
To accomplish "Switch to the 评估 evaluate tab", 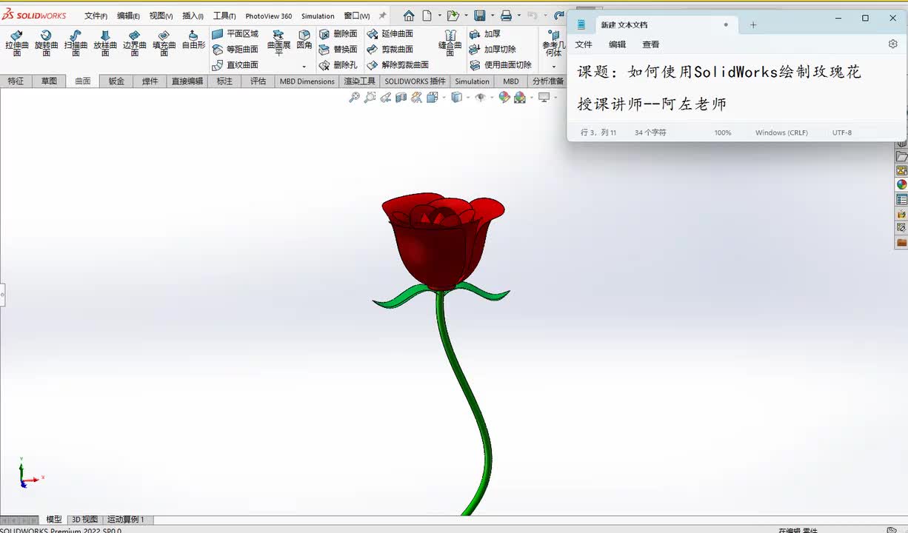I will [258, 81].
